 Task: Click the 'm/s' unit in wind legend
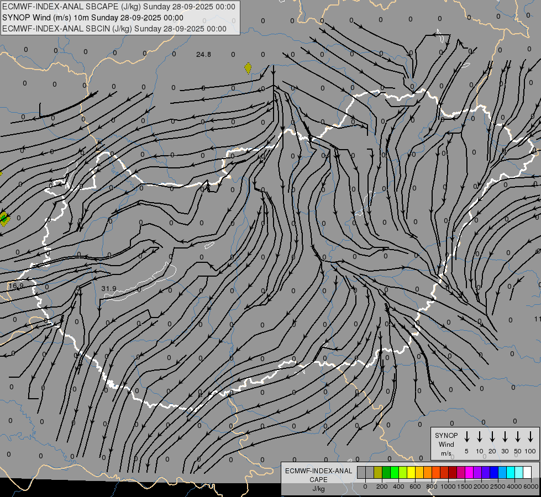(x=446, y=453)
